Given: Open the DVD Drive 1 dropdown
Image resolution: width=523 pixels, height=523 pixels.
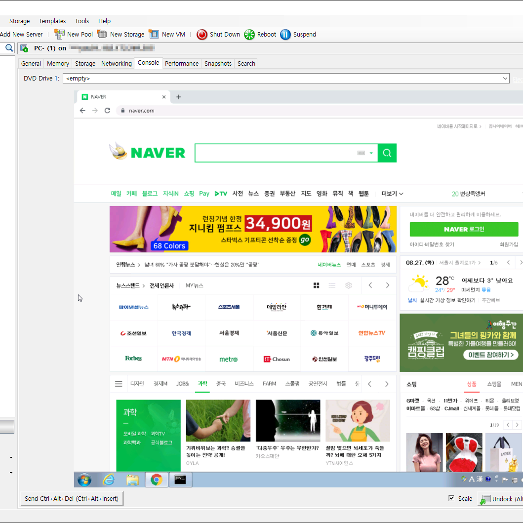Looking at the screenshot, I should 505,79.
